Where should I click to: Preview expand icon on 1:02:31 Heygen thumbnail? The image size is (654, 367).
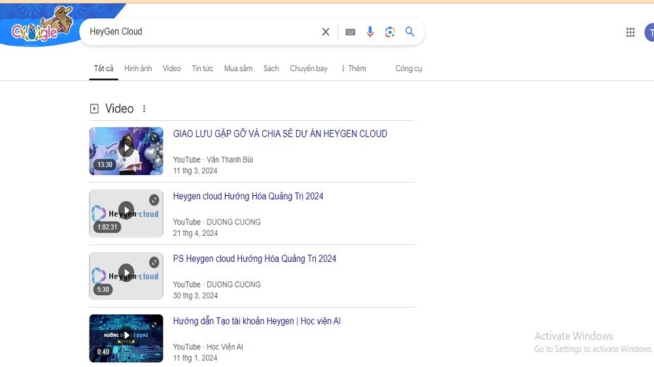154,200
